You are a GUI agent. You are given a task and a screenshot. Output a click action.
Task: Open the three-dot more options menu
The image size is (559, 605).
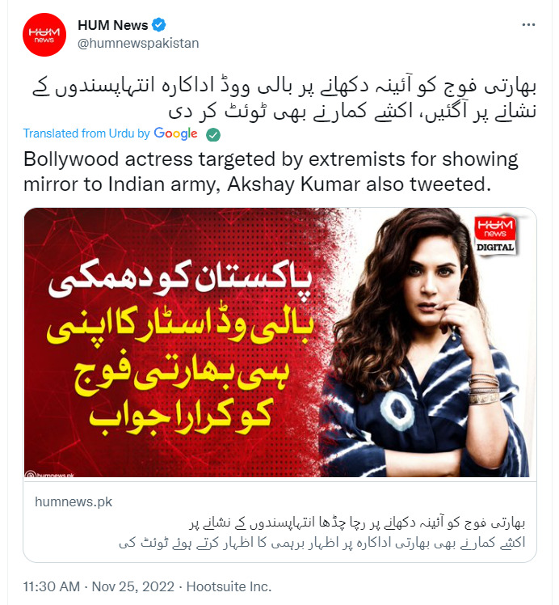pos(528,25)
